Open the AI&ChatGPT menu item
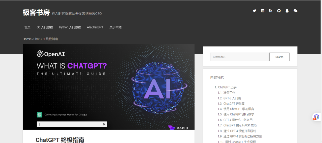This screenshot has width=322, height=143. (x=95, y=27)
